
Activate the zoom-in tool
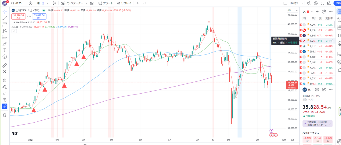tap(5, 72)
